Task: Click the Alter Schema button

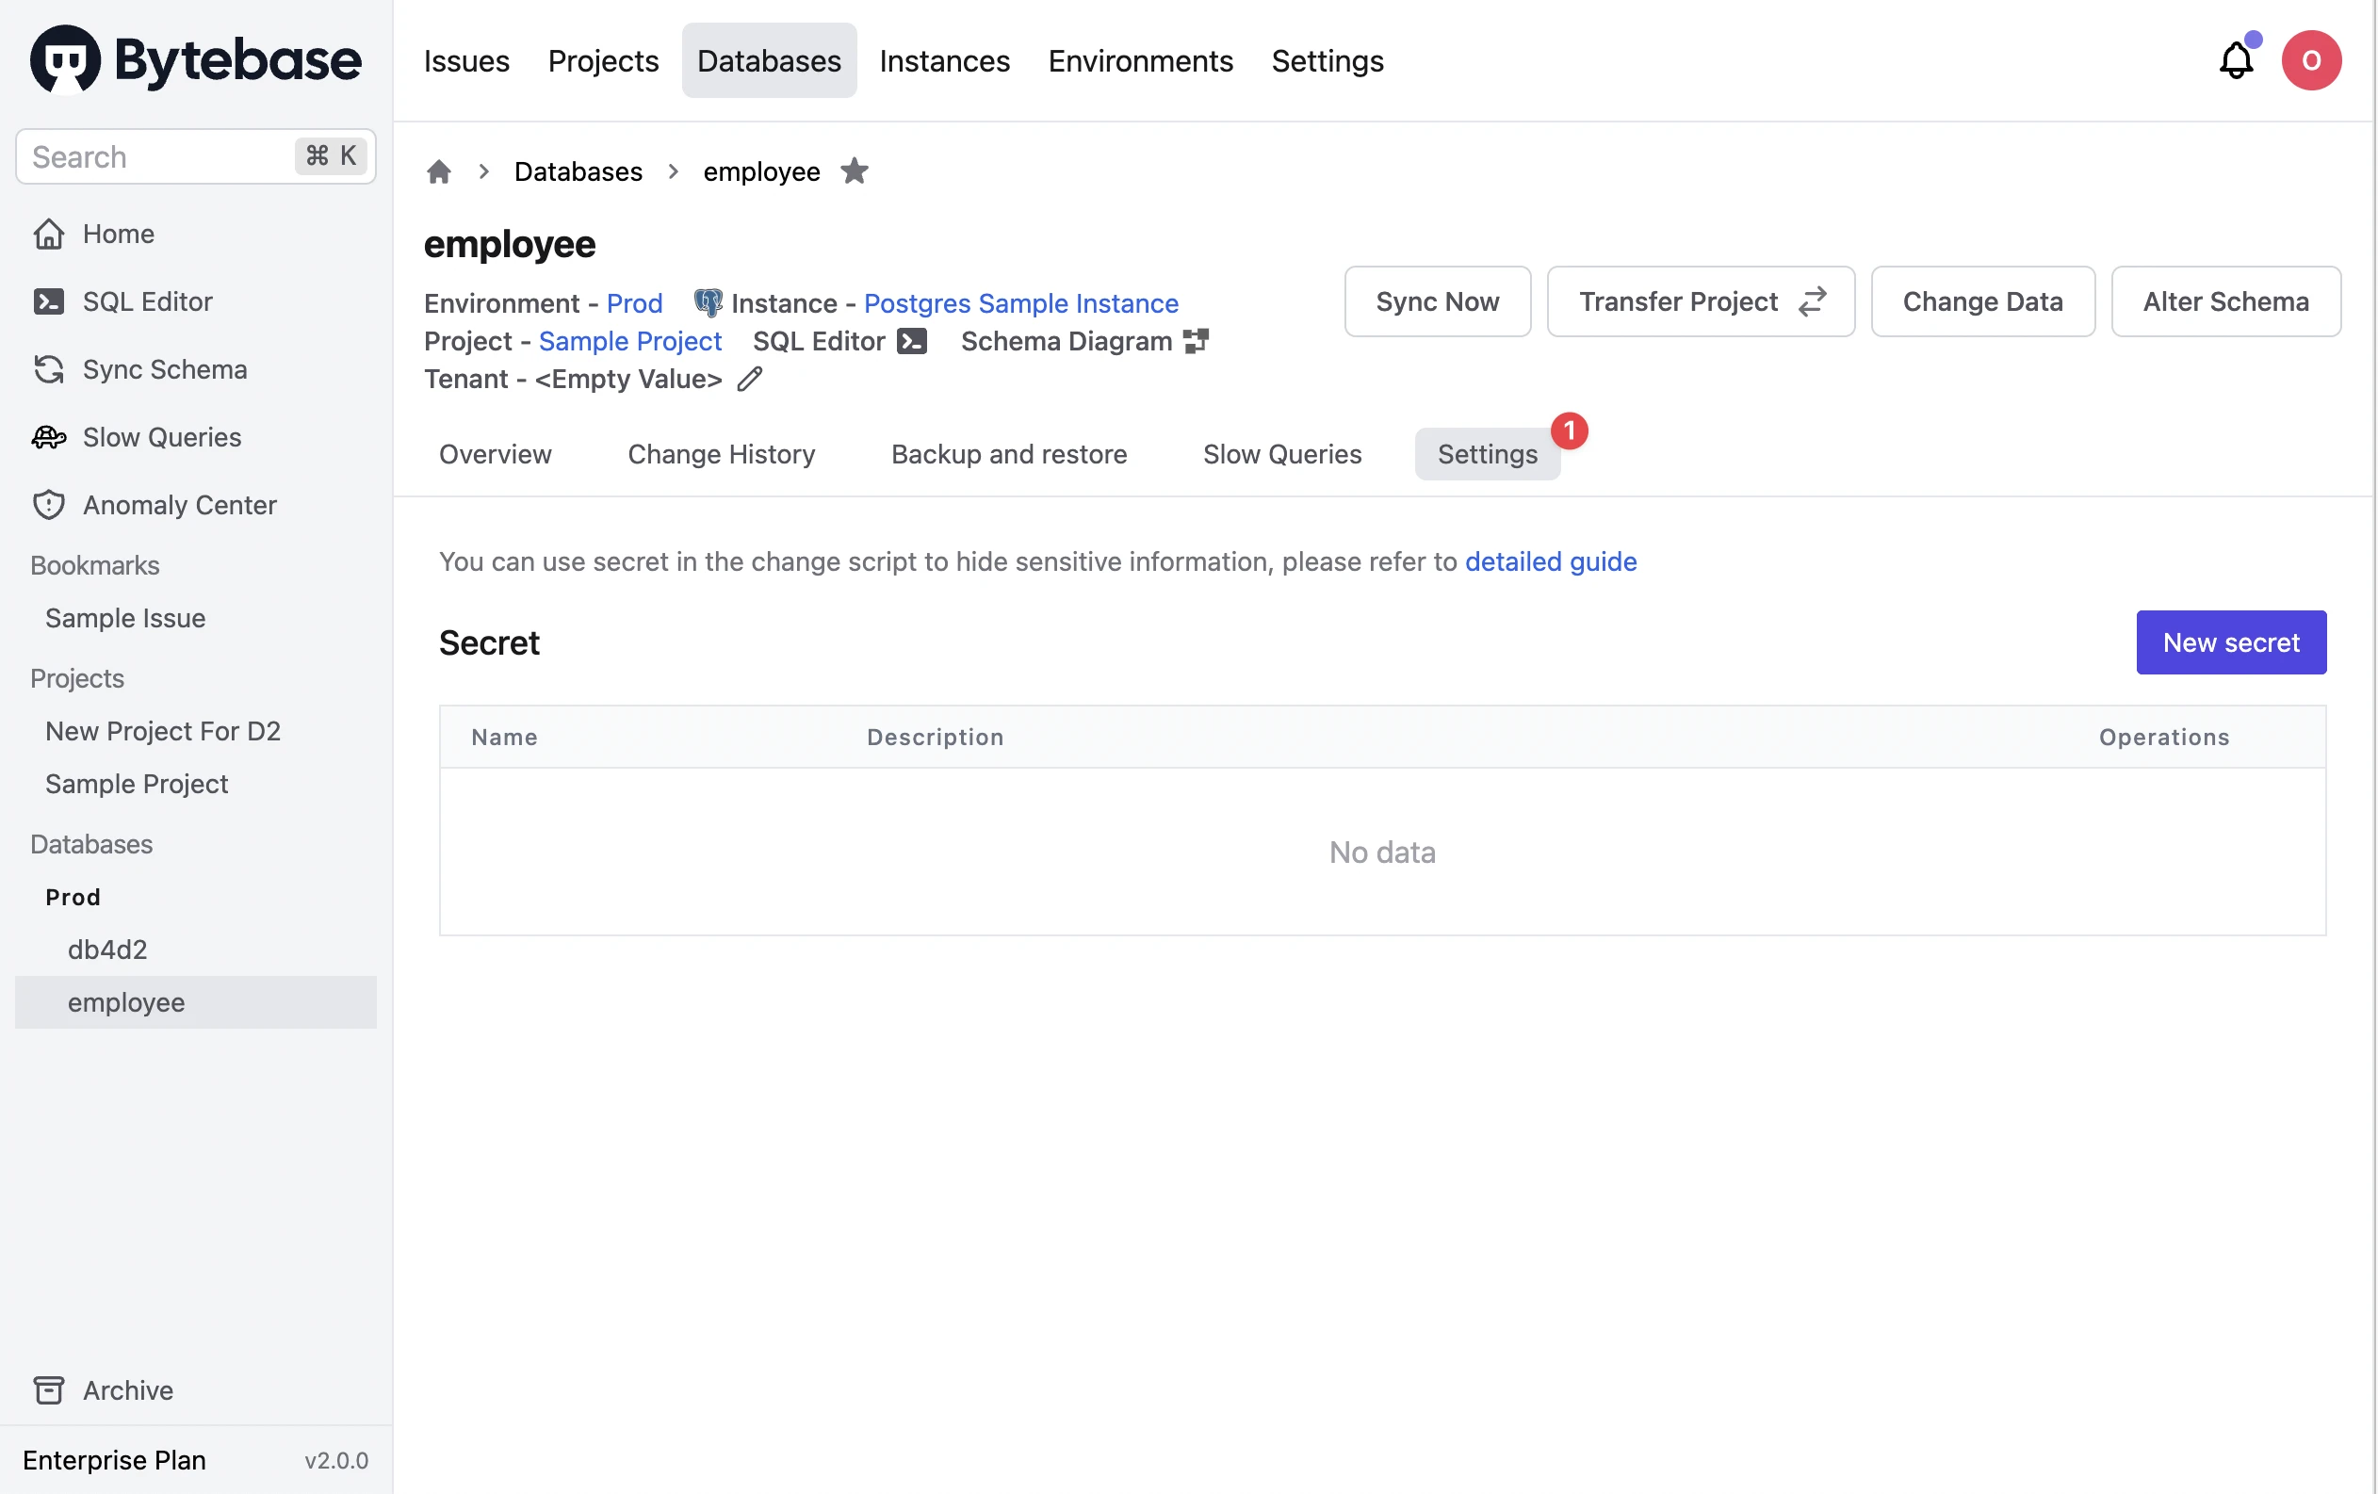Action: tap(2225, 301)
